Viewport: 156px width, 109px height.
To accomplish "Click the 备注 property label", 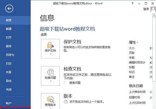I will coord(132,77).
